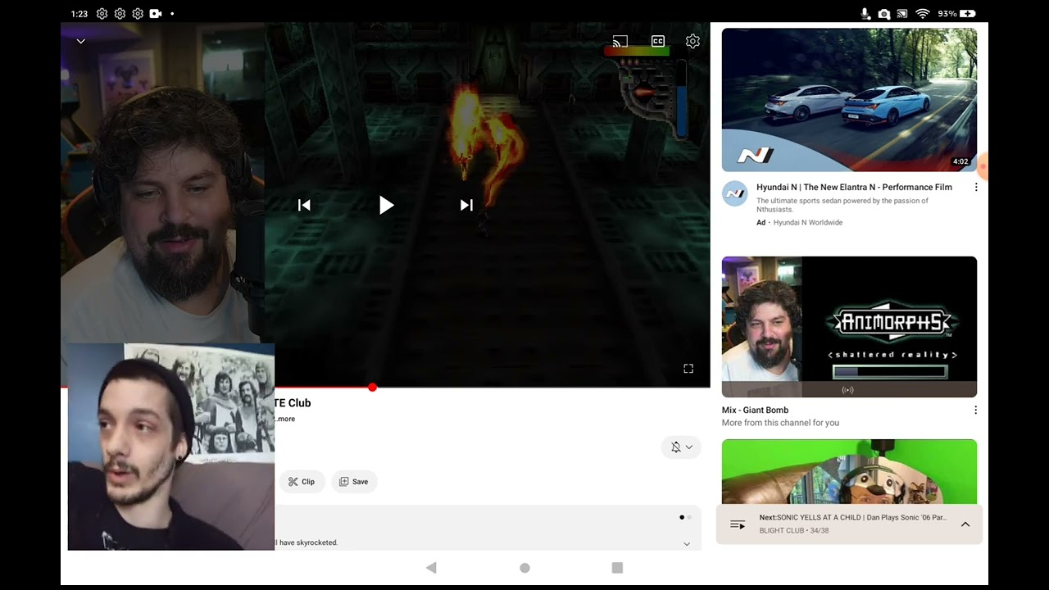This screenshot has width=1049, height=590.
Task: Open the options menu for the Hyundai ad
Action: point(976,188)
